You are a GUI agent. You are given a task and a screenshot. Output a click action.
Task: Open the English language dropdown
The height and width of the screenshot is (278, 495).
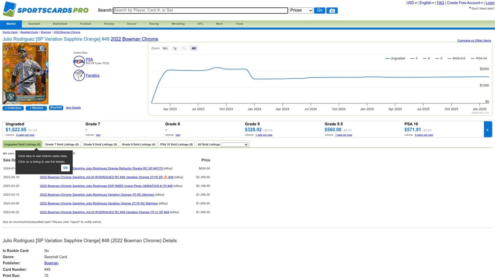[427, 3]
